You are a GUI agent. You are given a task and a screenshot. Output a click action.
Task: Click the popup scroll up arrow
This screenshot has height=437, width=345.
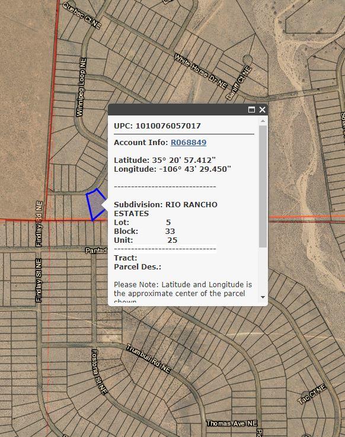263,121
